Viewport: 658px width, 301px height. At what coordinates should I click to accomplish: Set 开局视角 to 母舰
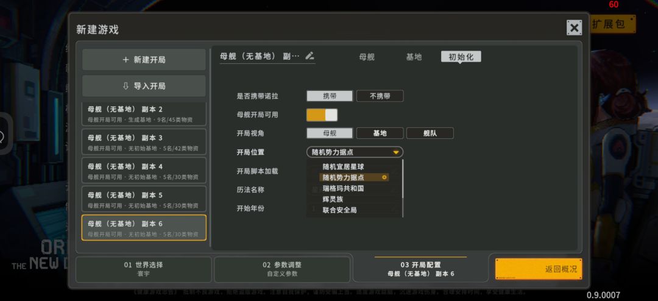330,133
